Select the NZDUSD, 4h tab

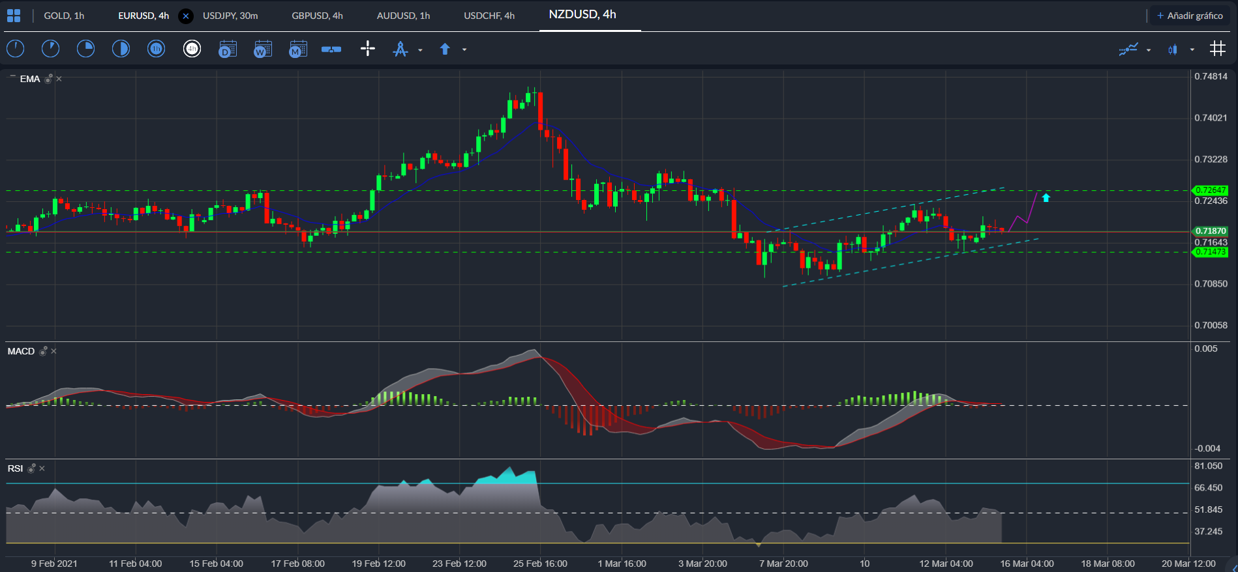pyautogui.click(x=582, y=14)
